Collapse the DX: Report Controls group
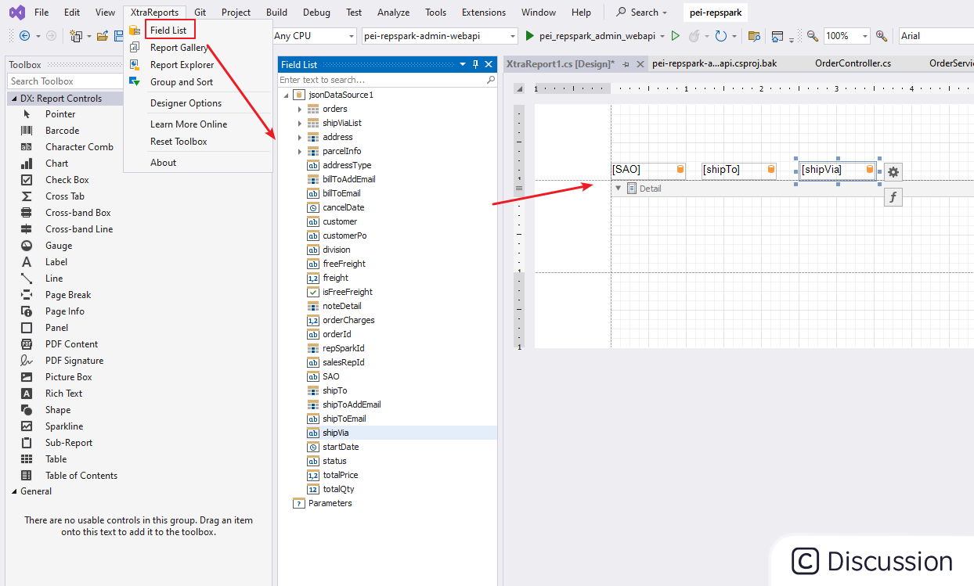This screenshot has height=586, width=974. point(13,99)
